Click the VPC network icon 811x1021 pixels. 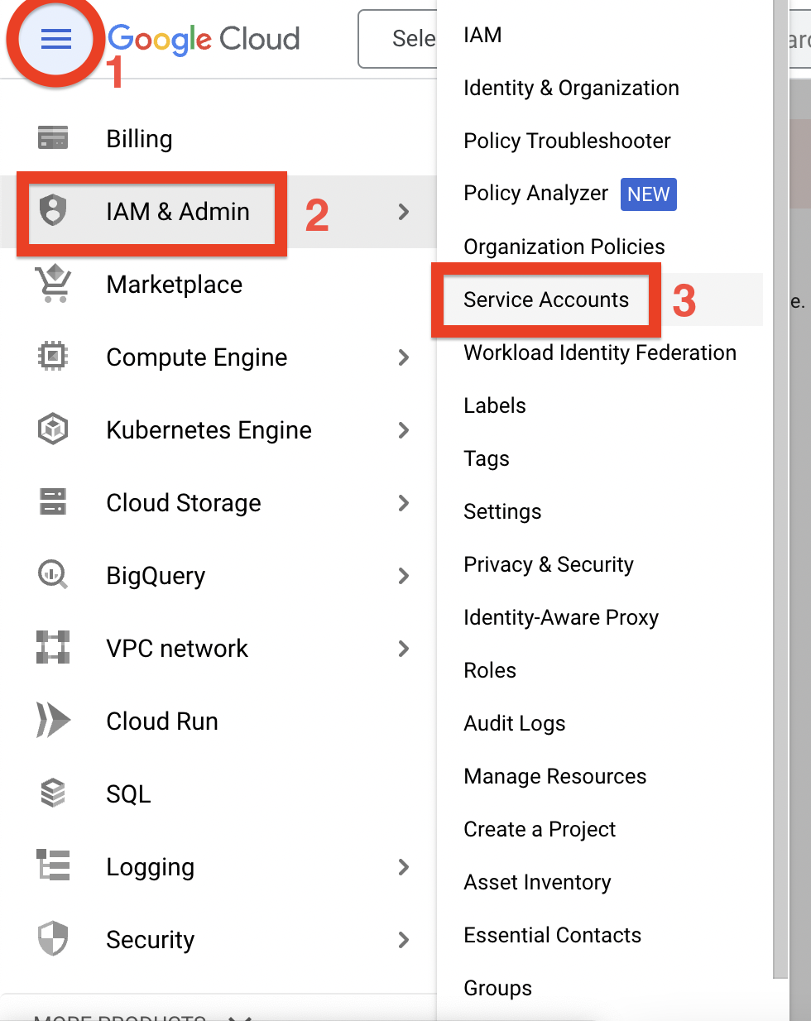click(x=53, y=647)
